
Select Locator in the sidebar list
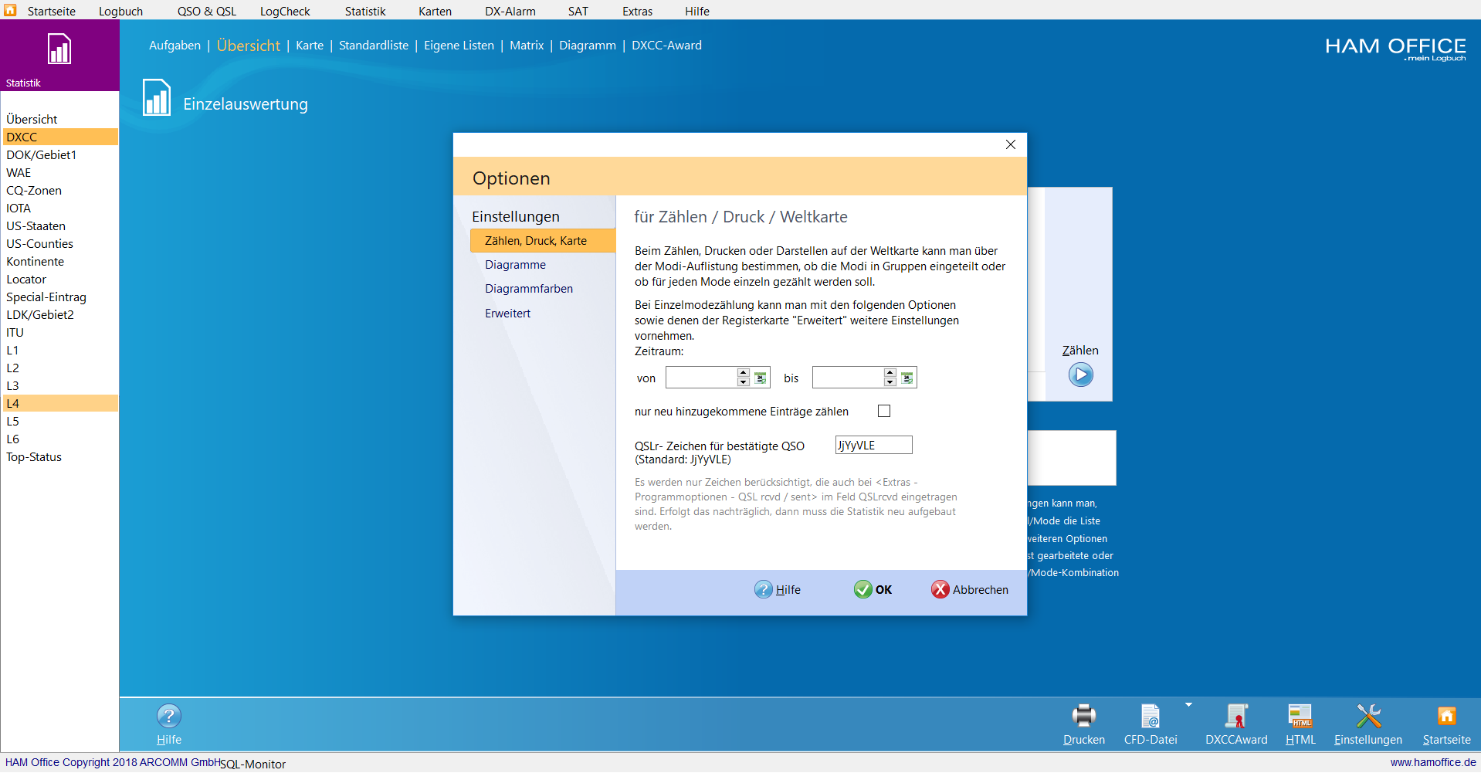[60, 279]
